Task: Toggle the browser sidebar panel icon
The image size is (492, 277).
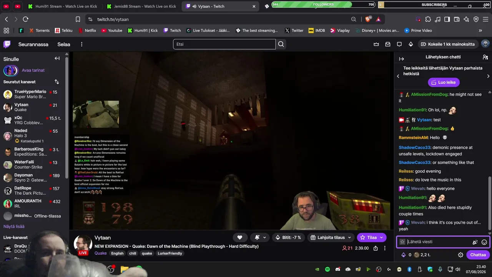Action: (x=447, y=19)
